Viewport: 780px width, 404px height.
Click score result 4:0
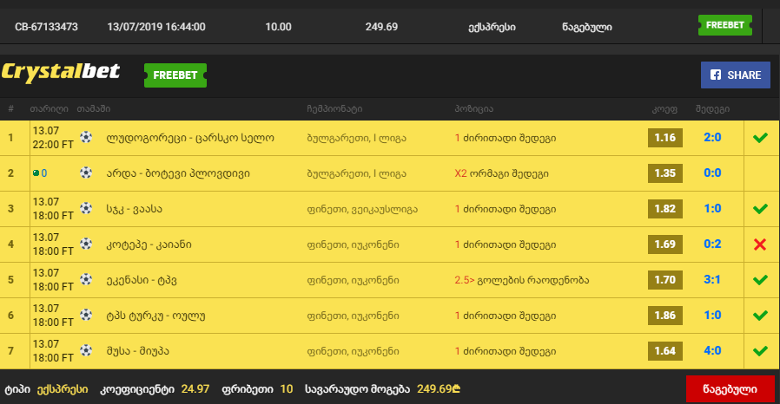pos(712,351)
